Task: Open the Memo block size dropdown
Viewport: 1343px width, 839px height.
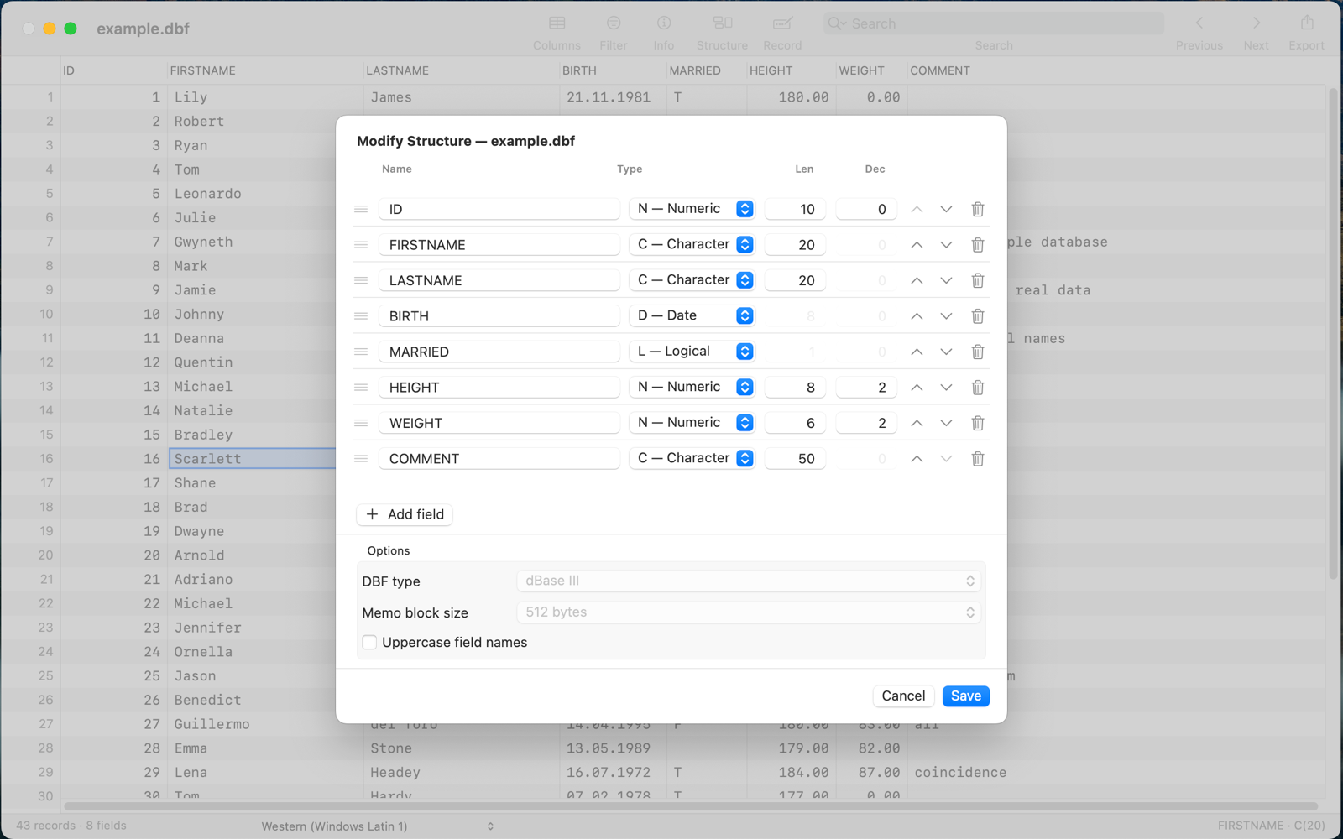Action: [749, 612]
